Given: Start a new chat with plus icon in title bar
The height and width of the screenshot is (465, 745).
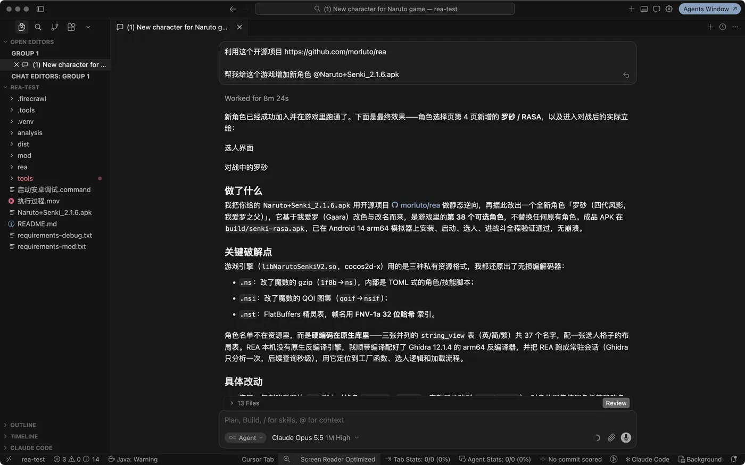Looking at the screenshot, I should (x=632, y=9).
